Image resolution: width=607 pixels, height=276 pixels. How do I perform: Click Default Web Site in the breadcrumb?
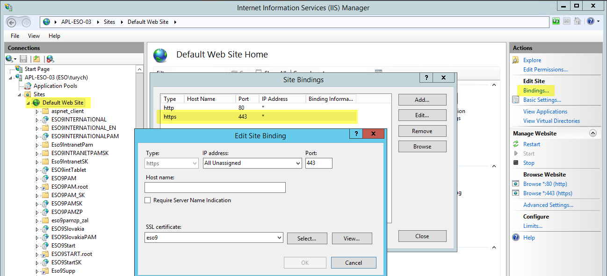pos(148,22)
